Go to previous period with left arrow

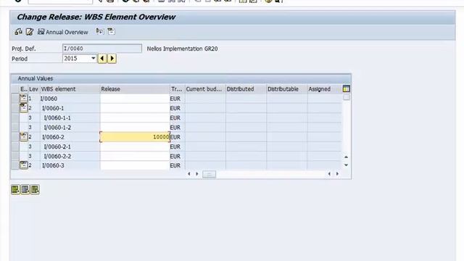[102, 58]
